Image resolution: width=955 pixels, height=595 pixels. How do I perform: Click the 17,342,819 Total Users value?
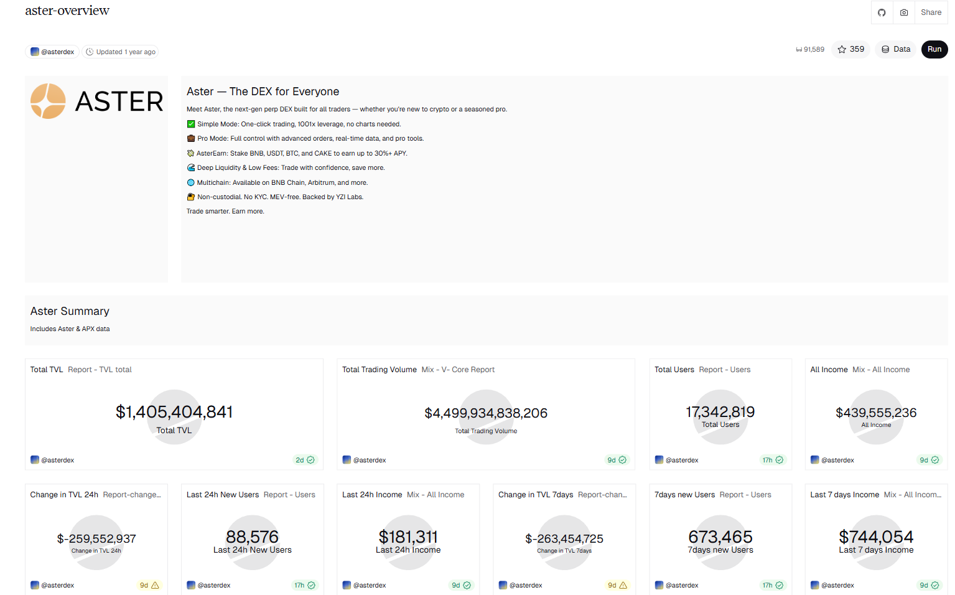click(720, 412)
